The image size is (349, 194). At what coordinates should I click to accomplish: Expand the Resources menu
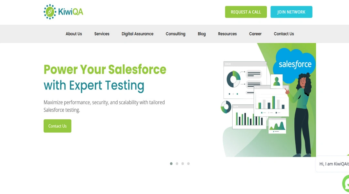click(x=227, y=34)
